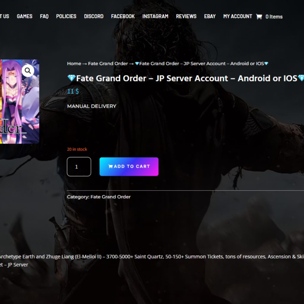This screenshot has height=304, width=304.
Task: Open the Reviews page
Action: 186,16
